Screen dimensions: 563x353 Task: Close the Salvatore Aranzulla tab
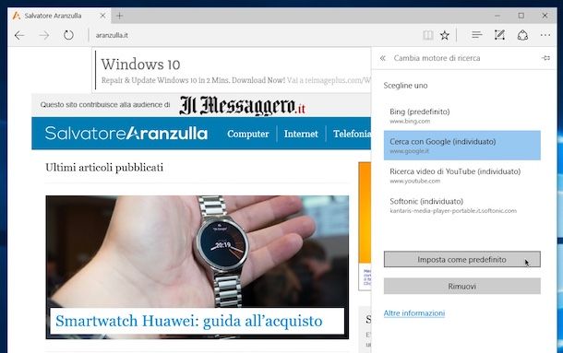(x=102, y=16)
